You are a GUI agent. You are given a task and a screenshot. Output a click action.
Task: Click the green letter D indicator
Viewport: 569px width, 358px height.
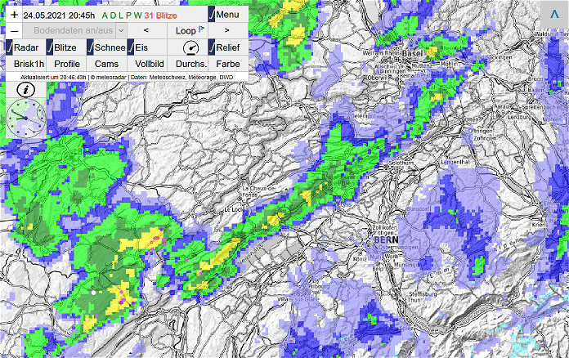click(x=113, y=16)
